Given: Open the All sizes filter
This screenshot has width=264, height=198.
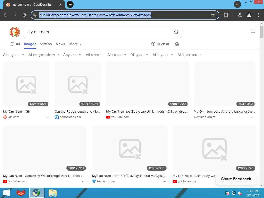Looking at the screenshot, I should click(94, 55).
